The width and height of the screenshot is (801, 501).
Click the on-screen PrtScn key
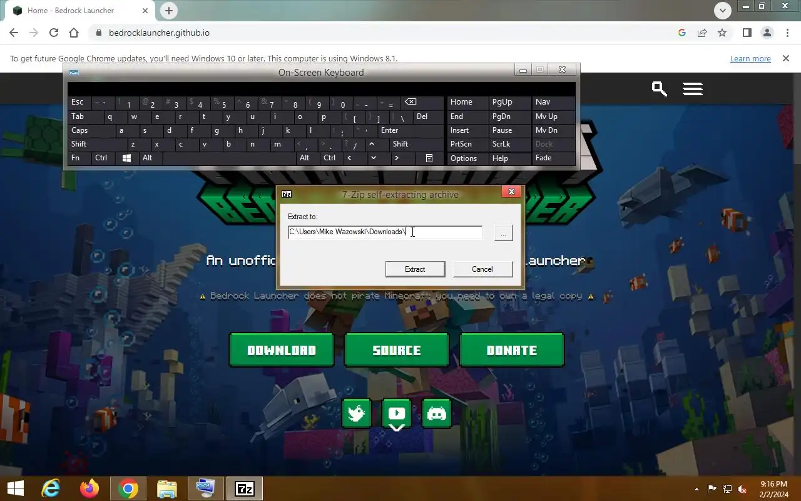tap(467, 144)
